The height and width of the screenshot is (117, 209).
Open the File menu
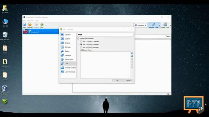pyautogui.click(x=24, y=21)
